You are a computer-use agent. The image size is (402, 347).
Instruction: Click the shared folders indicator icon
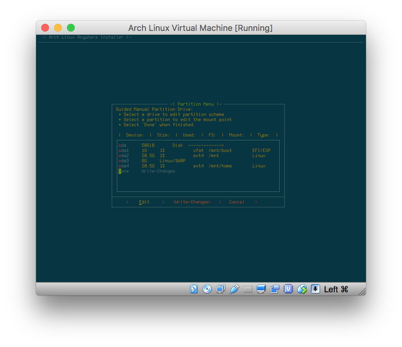click(x=248, y=289)
